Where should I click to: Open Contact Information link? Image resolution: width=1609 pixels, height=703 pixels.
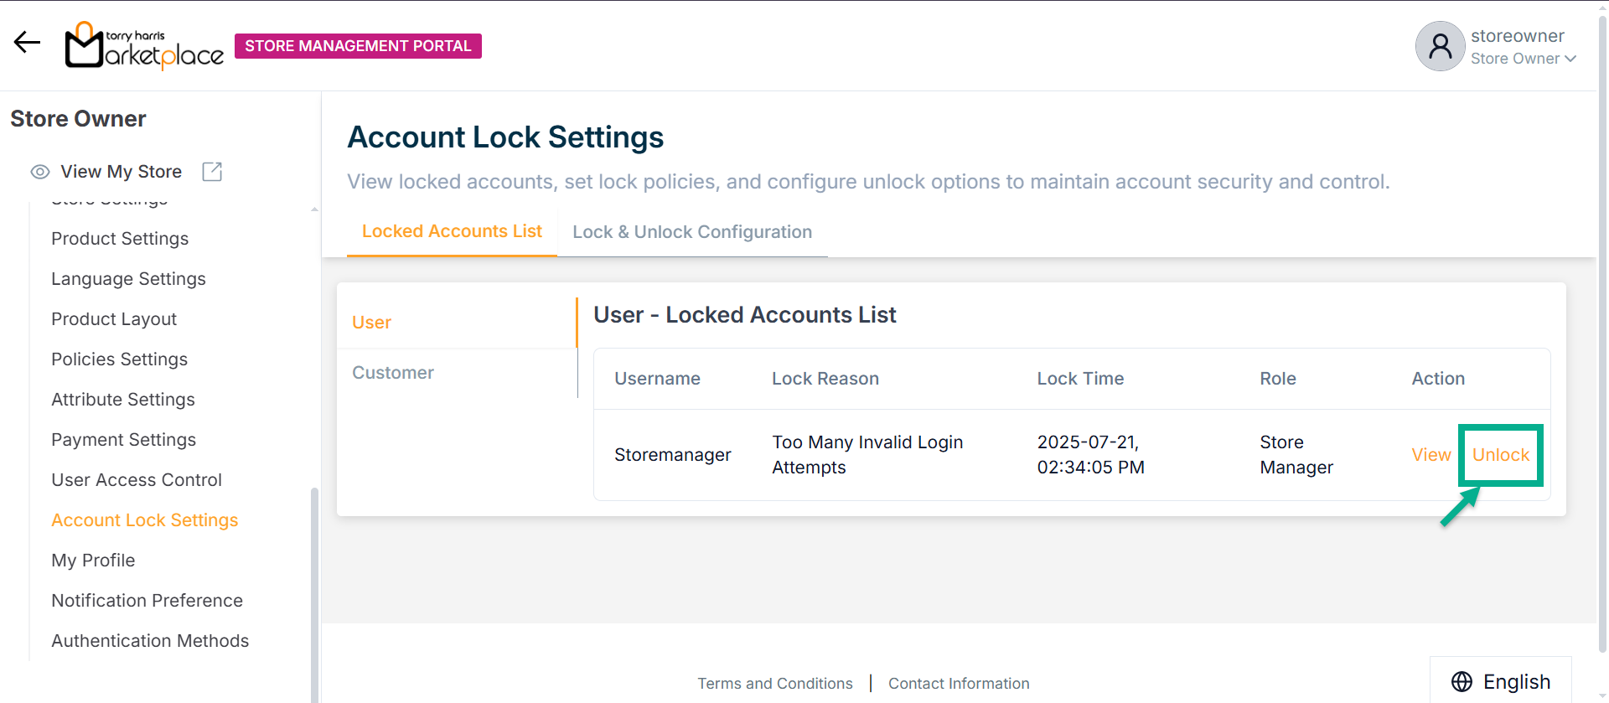click(x=959, y=683)
